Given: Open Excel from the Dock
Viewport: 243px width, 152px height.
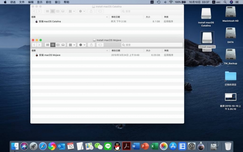Looking at the screenshot, I should coord(154,146).
